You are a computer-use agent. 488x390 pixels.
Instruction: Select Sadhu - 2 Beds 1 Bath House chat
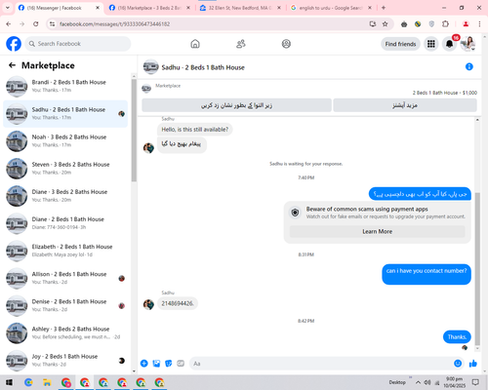(x=65, y=114)
